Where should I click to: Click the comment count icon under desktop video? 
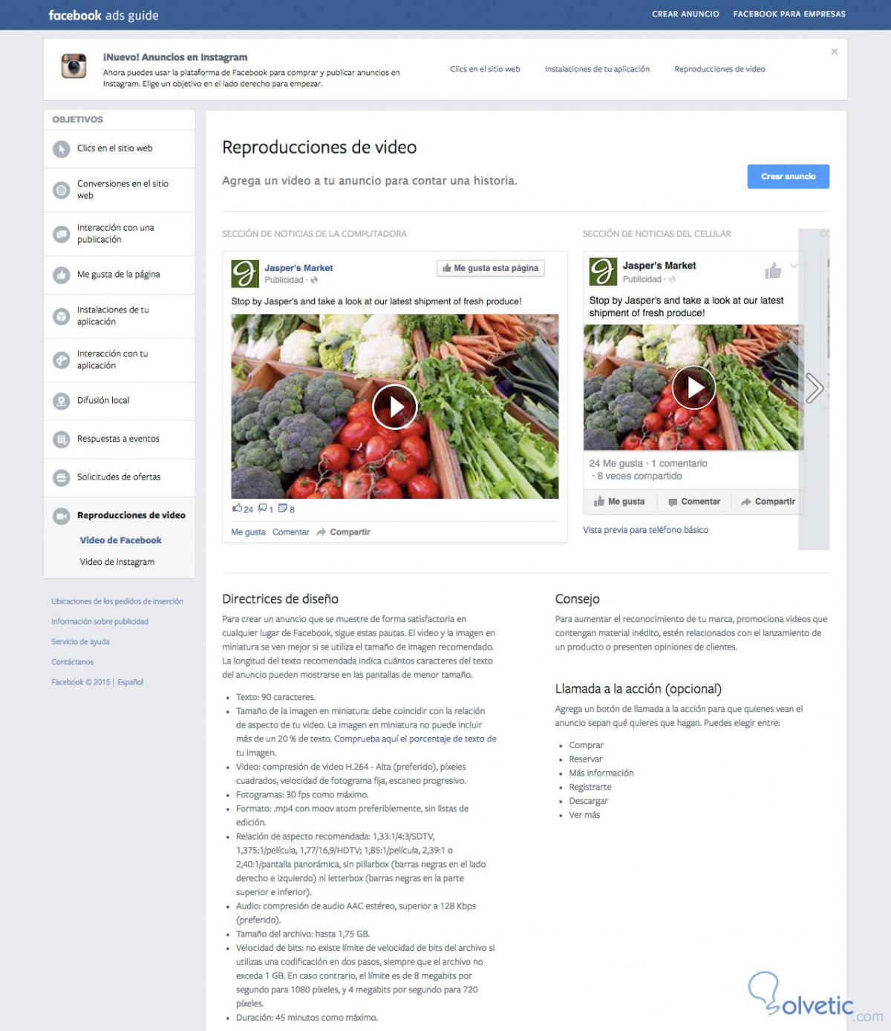262,508
